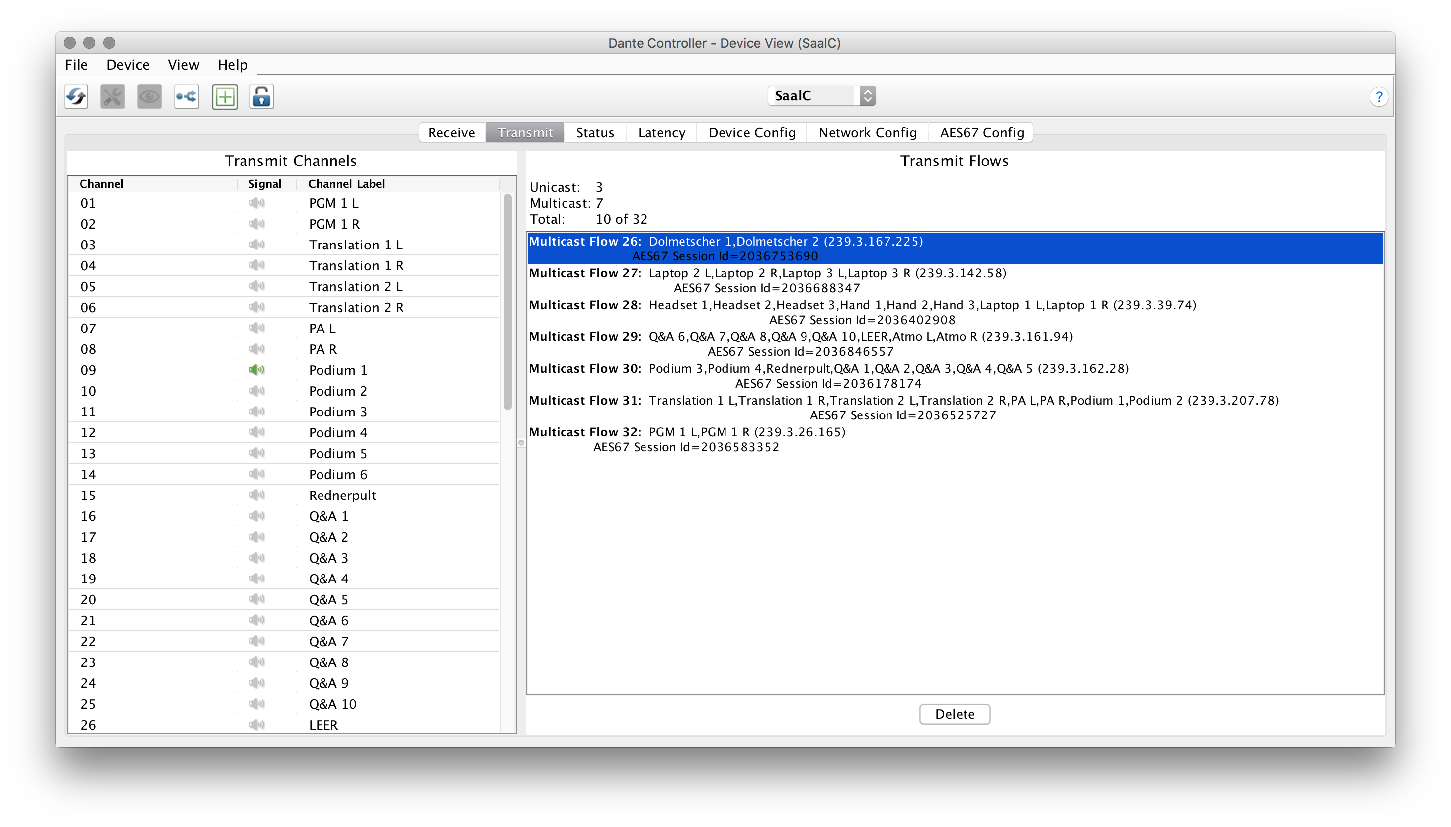Open multicast flow config icon
The image size is (1451, 827).
coord(186,97)
